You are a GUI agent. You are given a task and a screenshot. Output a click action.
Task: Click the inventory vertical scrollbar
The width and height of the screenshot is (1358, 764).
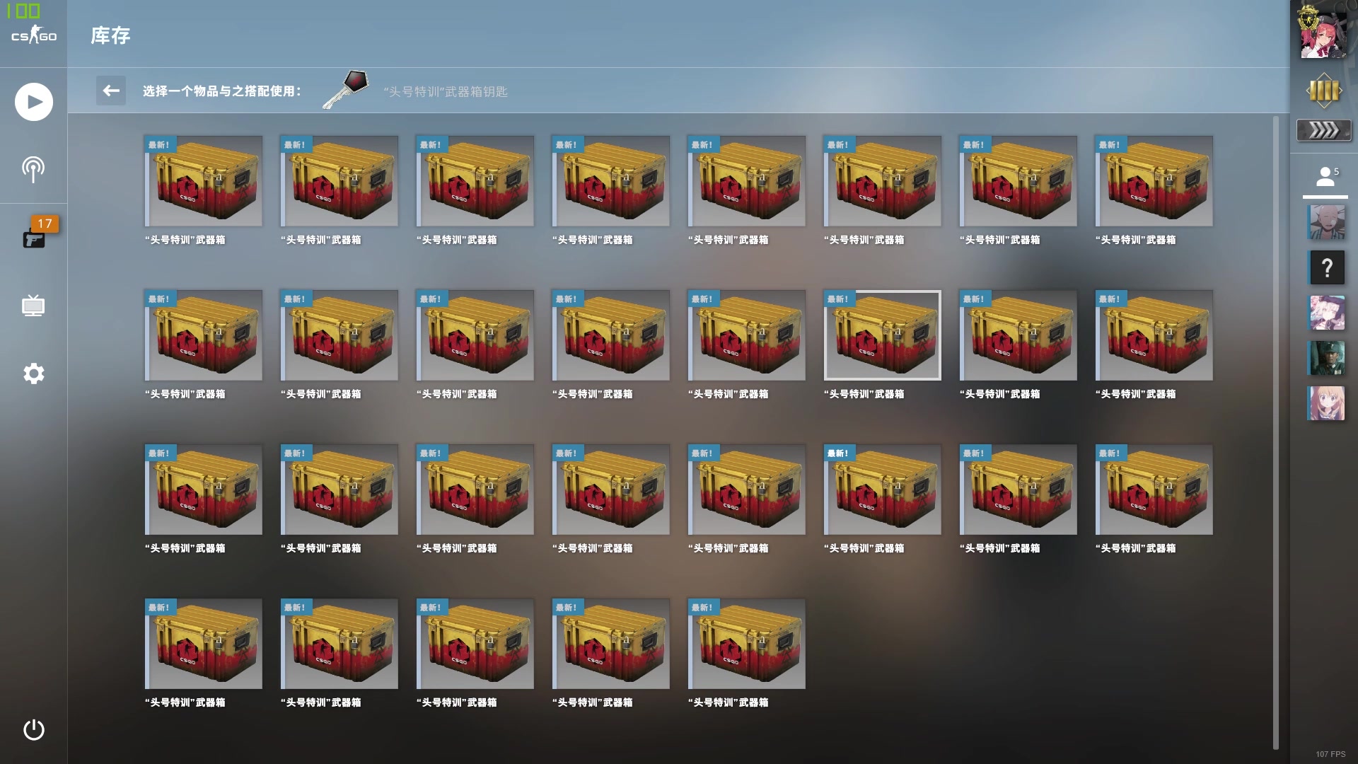tap(1275, 432)
